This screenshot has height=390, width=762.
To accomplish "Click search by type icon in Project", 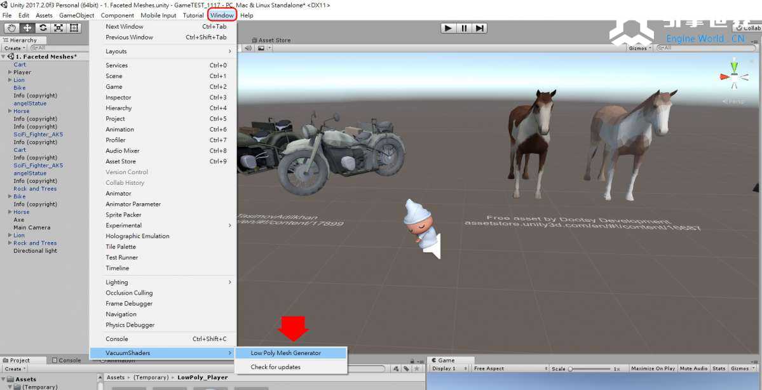I will (x=397, y=369).
